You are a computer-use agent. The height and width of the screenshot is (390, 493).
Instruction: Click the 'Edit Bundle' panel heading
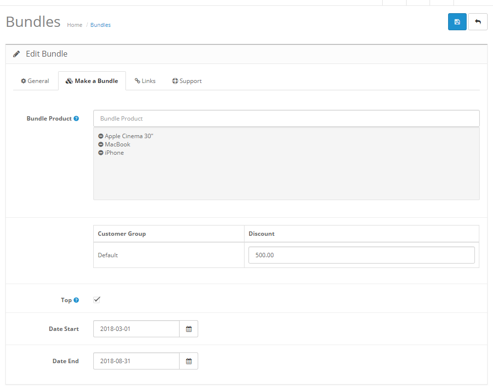[x=46, y=54]
